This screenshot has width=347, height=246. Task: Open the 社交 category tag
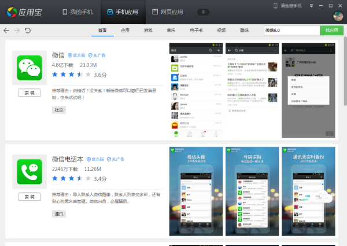point(59,110)
